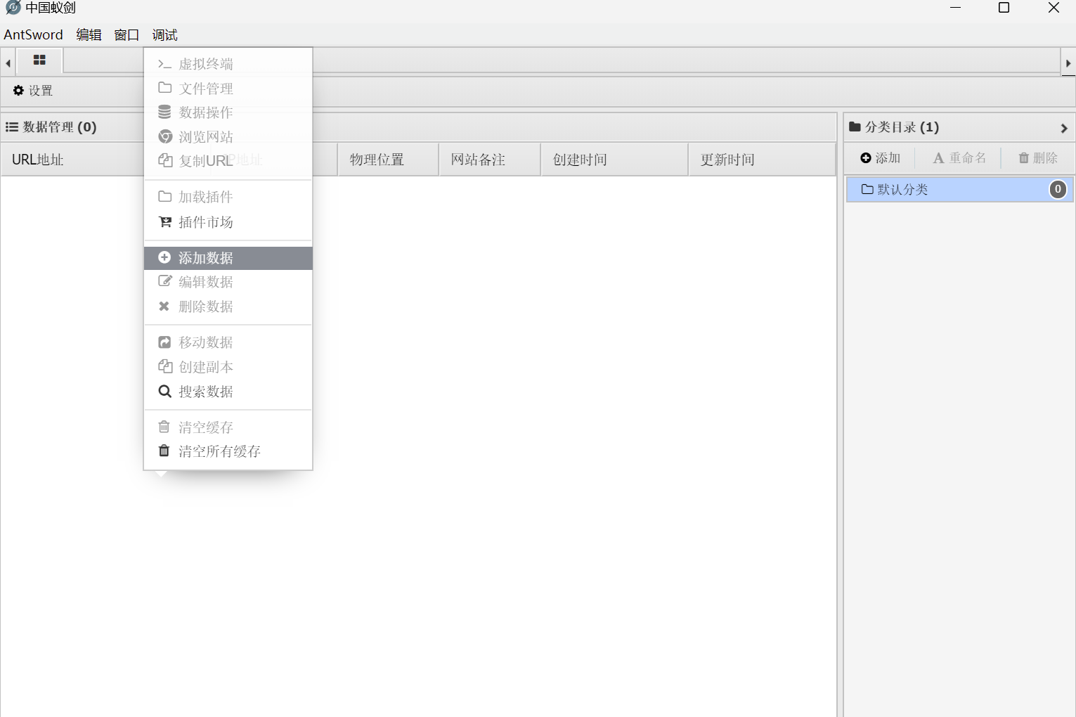Click the 创建副本 duplicate icon
This screenshot has width=1076, height=717.
coord(165,366)
